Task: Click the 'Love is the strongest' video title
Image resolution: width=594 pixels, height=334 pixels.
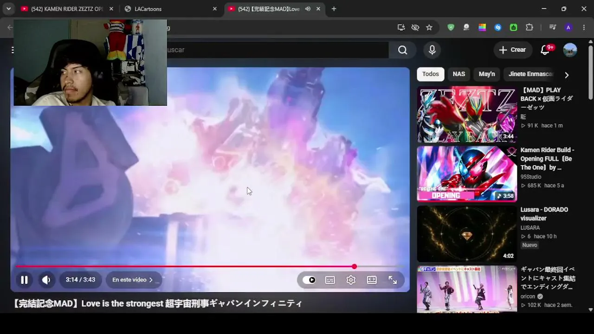Action: click(x=157, y=303)
